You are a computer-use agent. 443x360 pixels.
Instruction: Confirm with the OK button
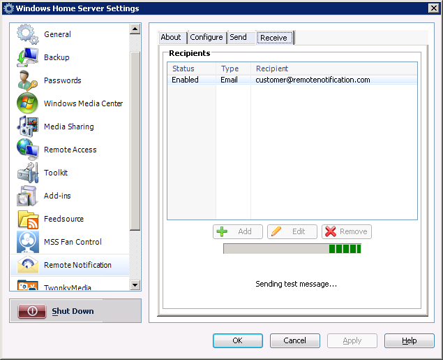(238, 340)
